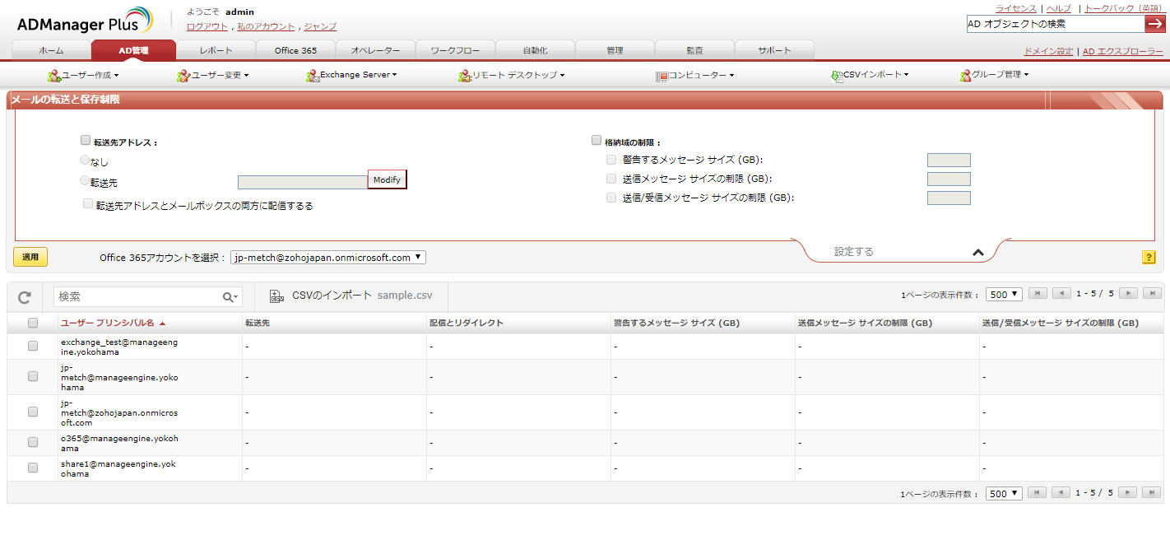Click the Modify button
Image resolution: width=1170 pixels, height=554 pixels.
[387, 179]
